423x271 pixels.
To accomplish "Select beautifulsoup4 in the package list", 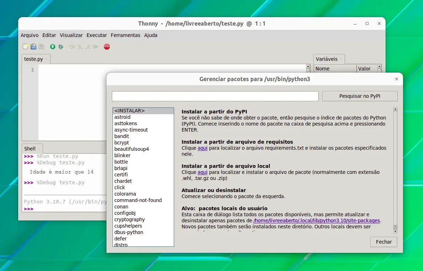I will [x=143, y=149].
